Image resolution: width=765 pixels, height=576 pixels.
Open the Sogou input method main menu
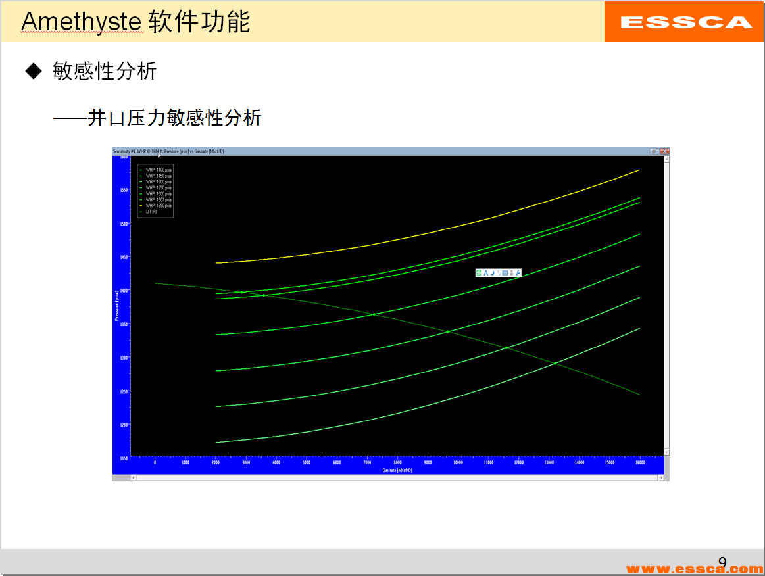[x=478, y=273]
